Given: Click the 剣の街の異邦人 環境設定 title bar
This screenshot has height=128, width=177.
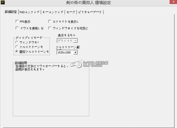Looking at the screenshot, I should pos(88,3).
